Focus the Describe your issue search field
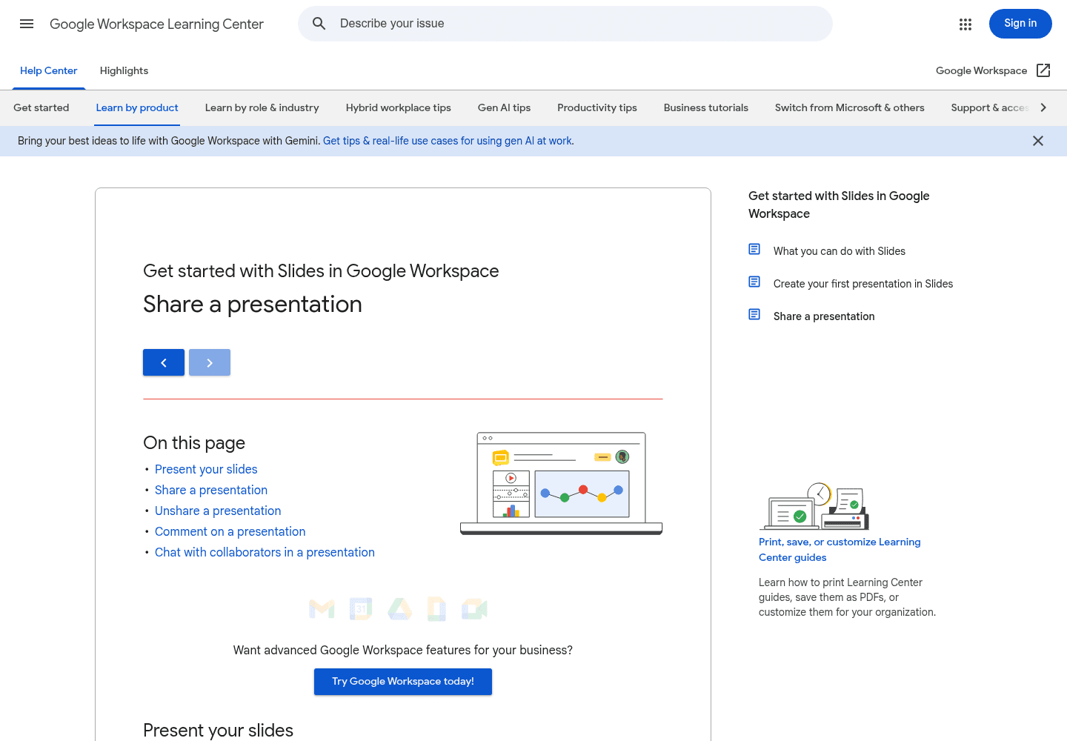1067x741 pixels. (565, 24)
